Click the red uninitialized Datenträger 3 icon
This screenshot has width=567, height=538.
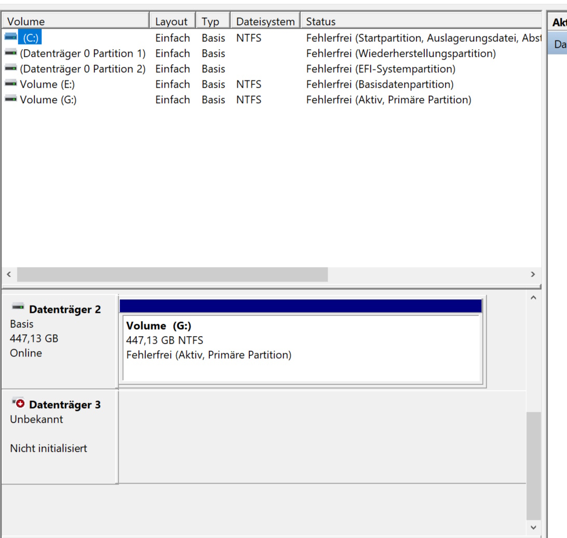(x=19, y=403)
